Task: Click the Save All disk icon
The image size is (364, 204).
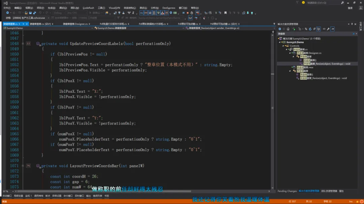Action: pyautogui.click(x=35, y=13)
